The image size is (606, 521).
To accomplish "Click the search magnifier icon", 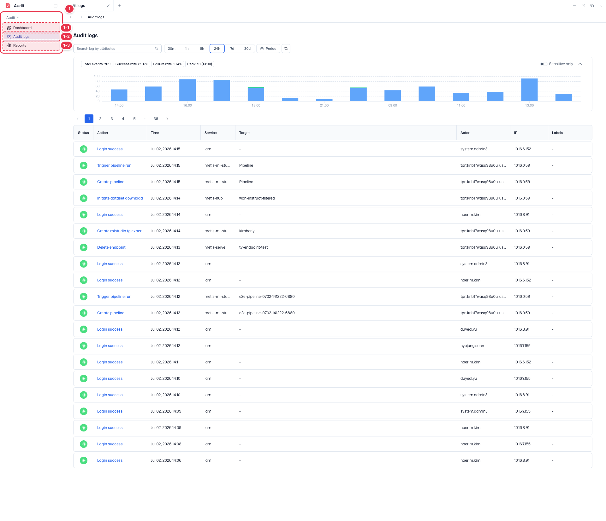I will [x=156, y=49].
